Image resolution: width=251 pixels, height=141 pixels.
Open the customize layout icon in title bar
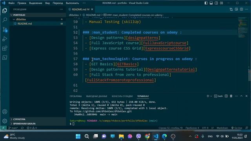(x=221, y=3)
